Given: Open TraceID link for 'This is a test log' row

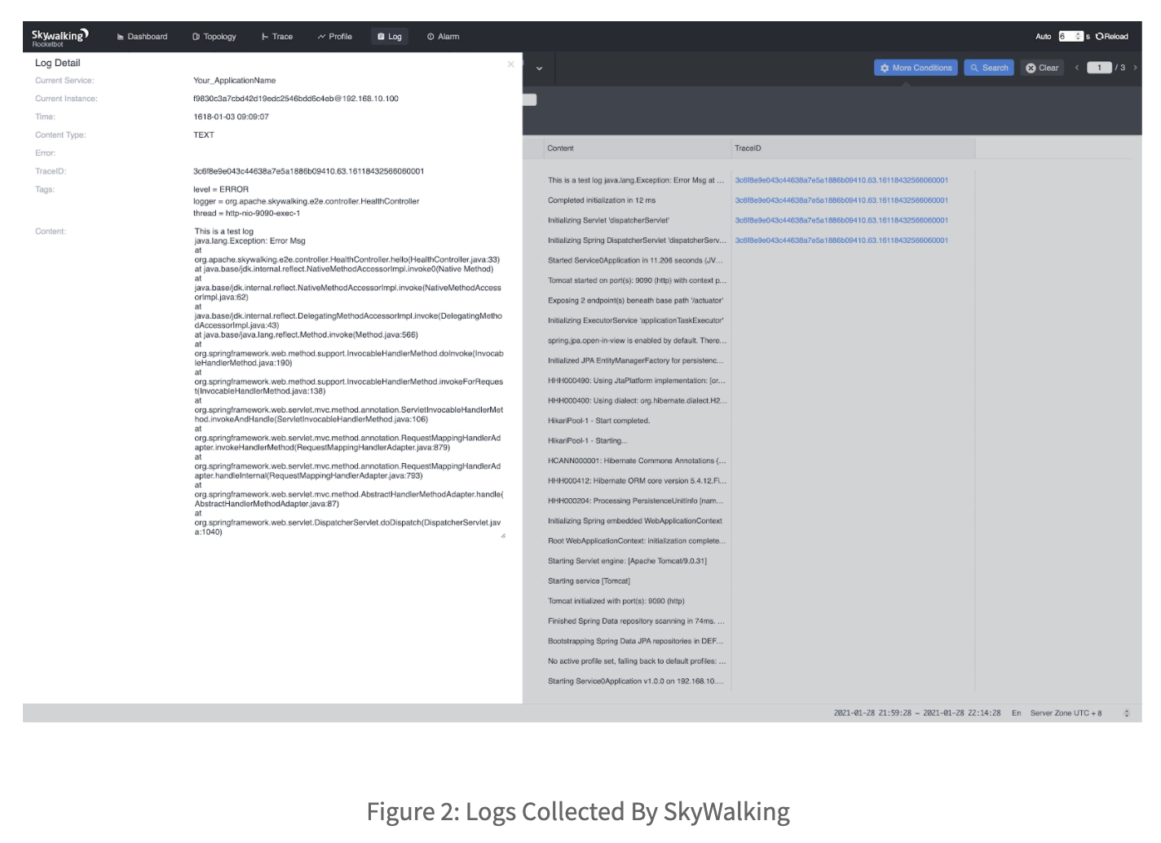Looking at the screenshot, I should pyautogui.click(x=841, y=180).
